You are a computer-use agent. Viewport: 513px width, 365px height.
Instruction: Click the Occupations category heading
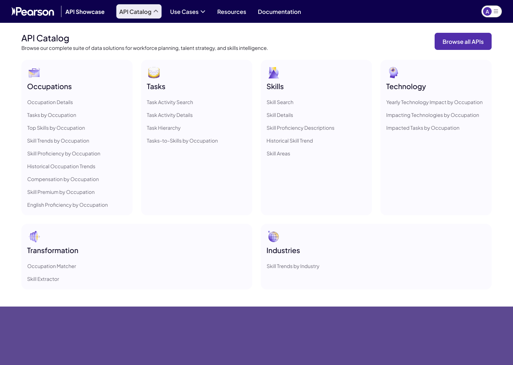[50, 87]
